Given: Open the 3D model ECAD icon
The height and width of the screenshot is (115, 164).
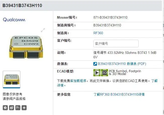Looking at the screenshot, I should 104,72.
